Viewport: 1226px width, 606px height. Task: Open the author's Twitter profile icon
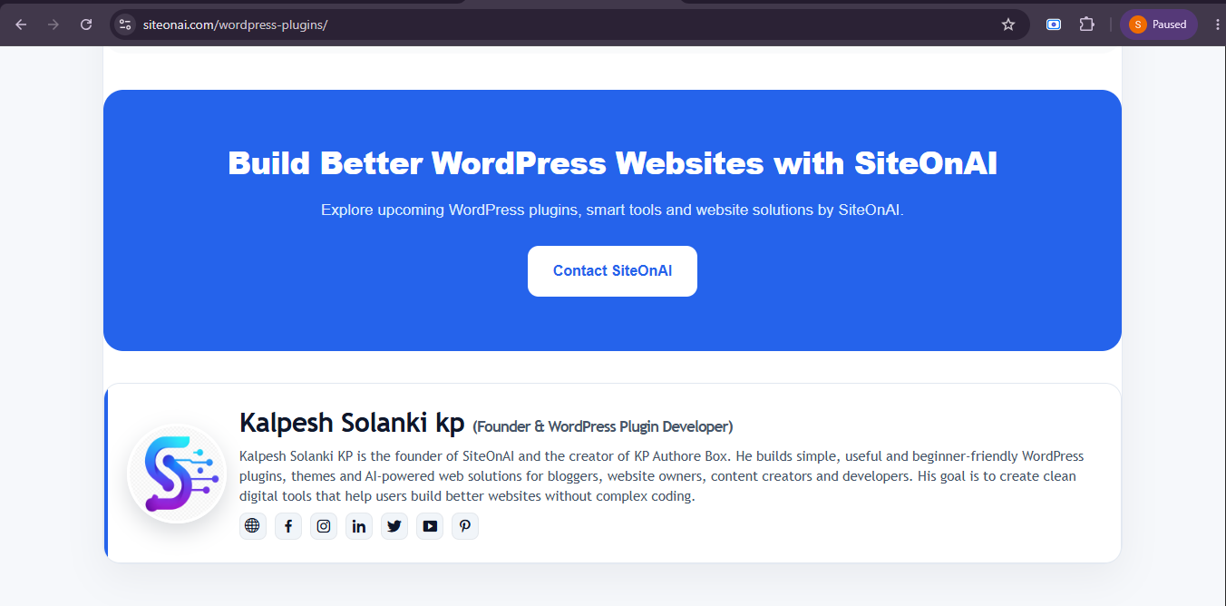pos(394,526)
